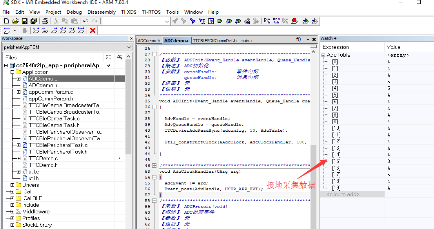Click the Expression column header in Watch 4

point(352,47)
